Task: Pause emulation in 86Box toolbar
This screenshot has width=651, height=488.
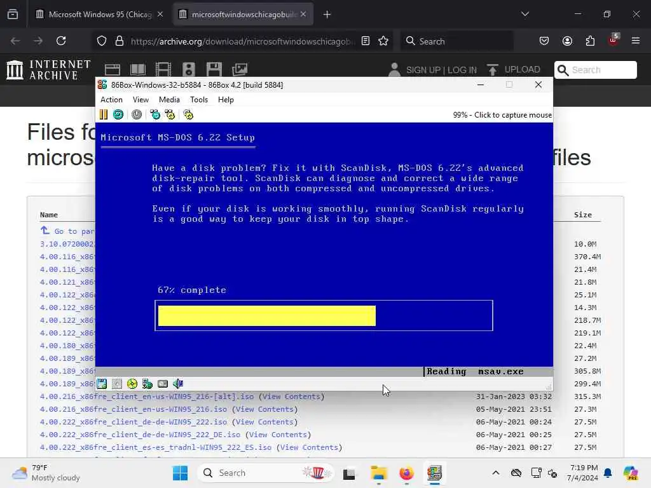Action: [104, 114]
